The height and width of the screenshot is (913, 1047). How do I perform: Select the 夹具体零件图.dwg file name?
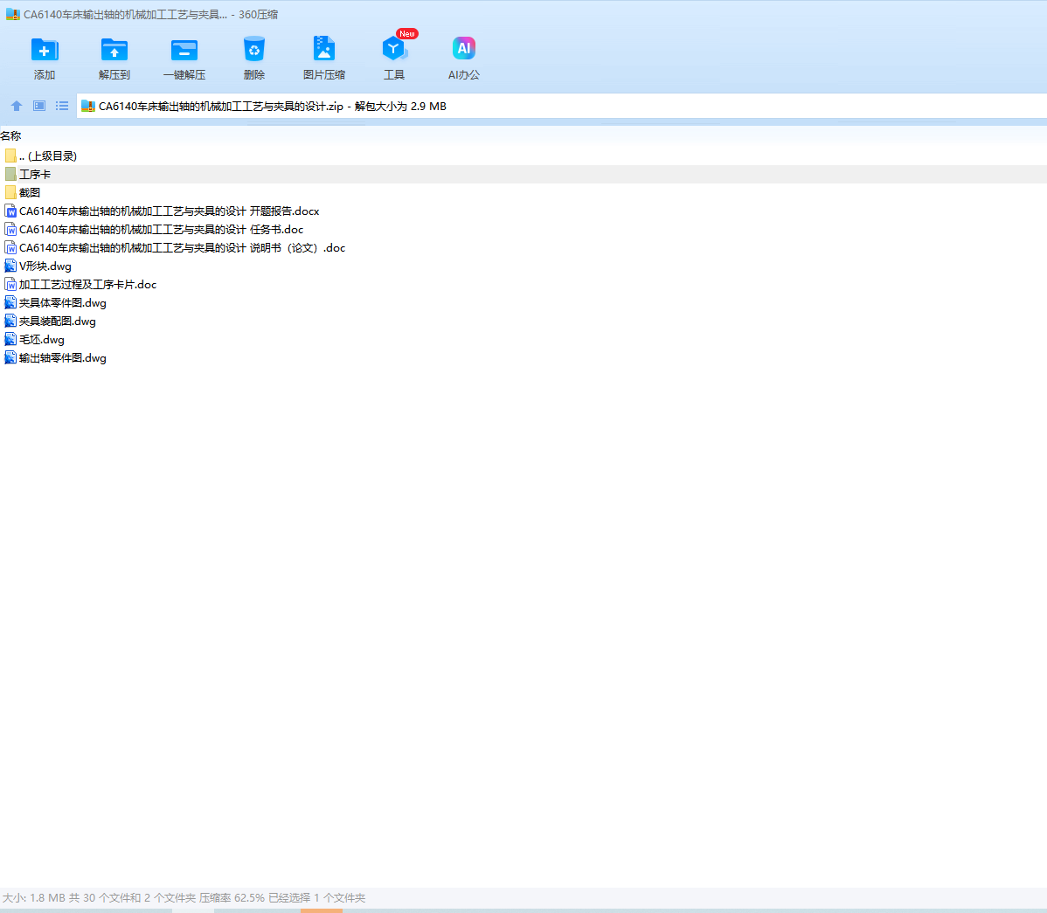[63, 302]
